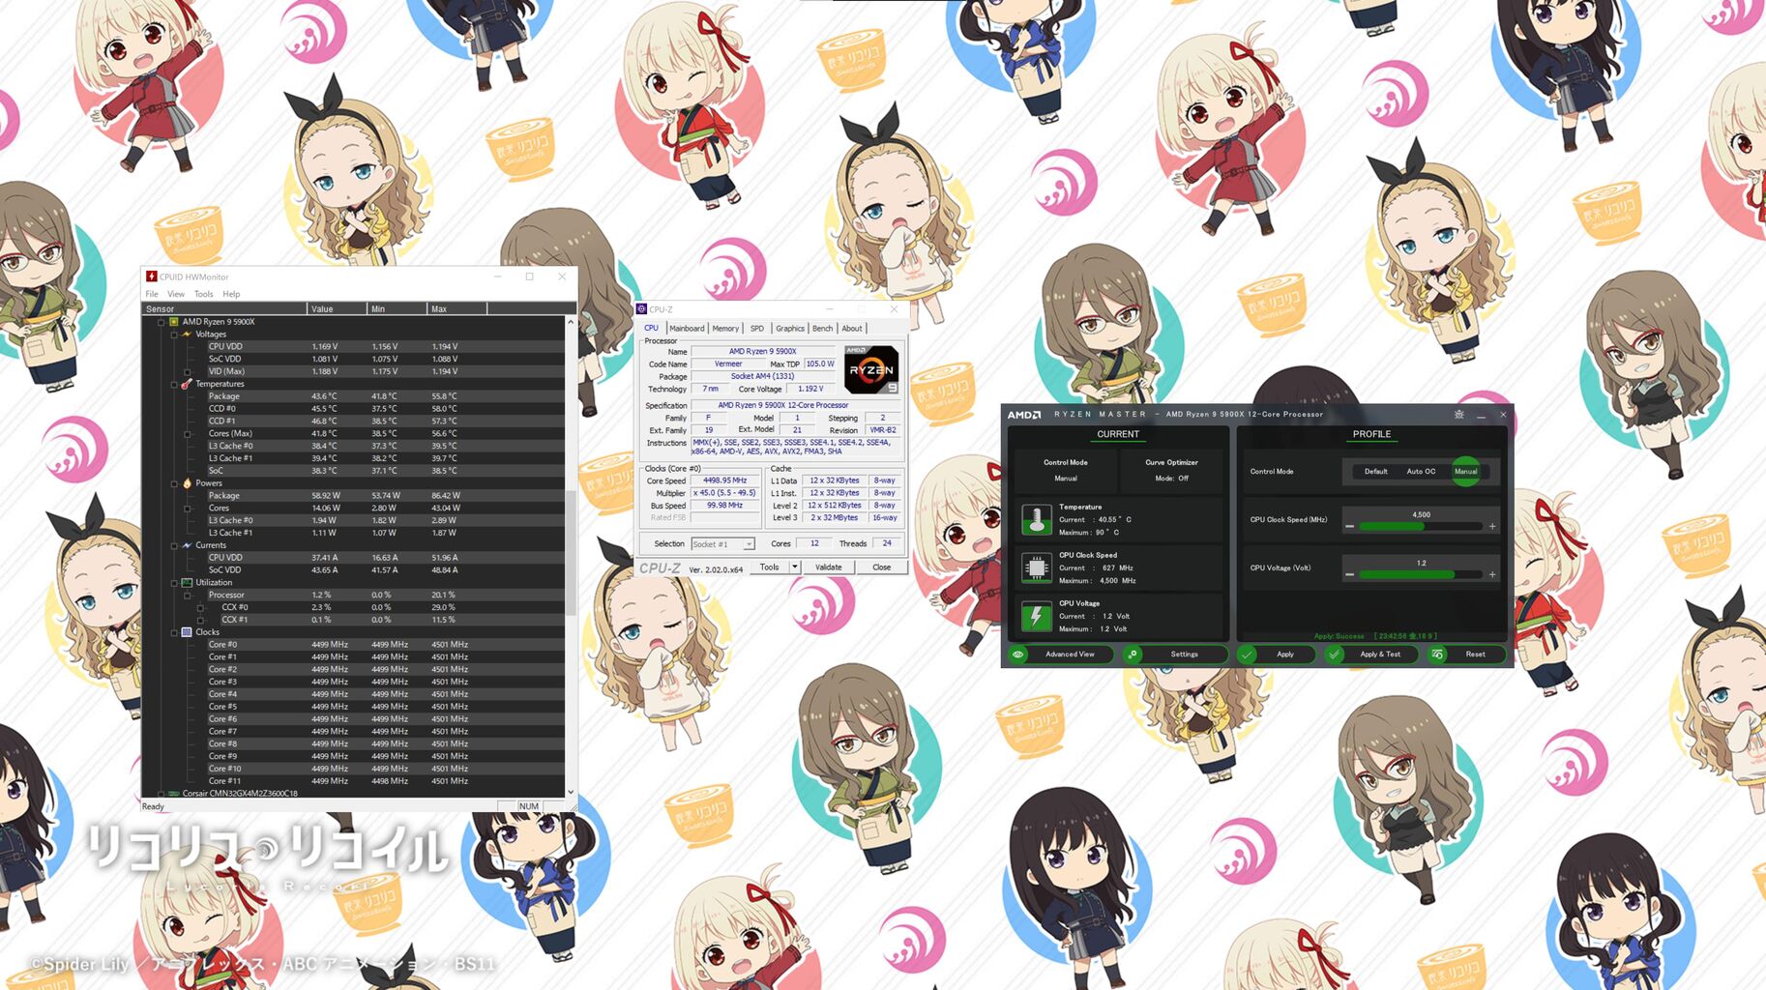Viewport: 1766px width, 990px height.
Task: Click the Value column header in HWMonitor
Action: (x=338, y=309)
